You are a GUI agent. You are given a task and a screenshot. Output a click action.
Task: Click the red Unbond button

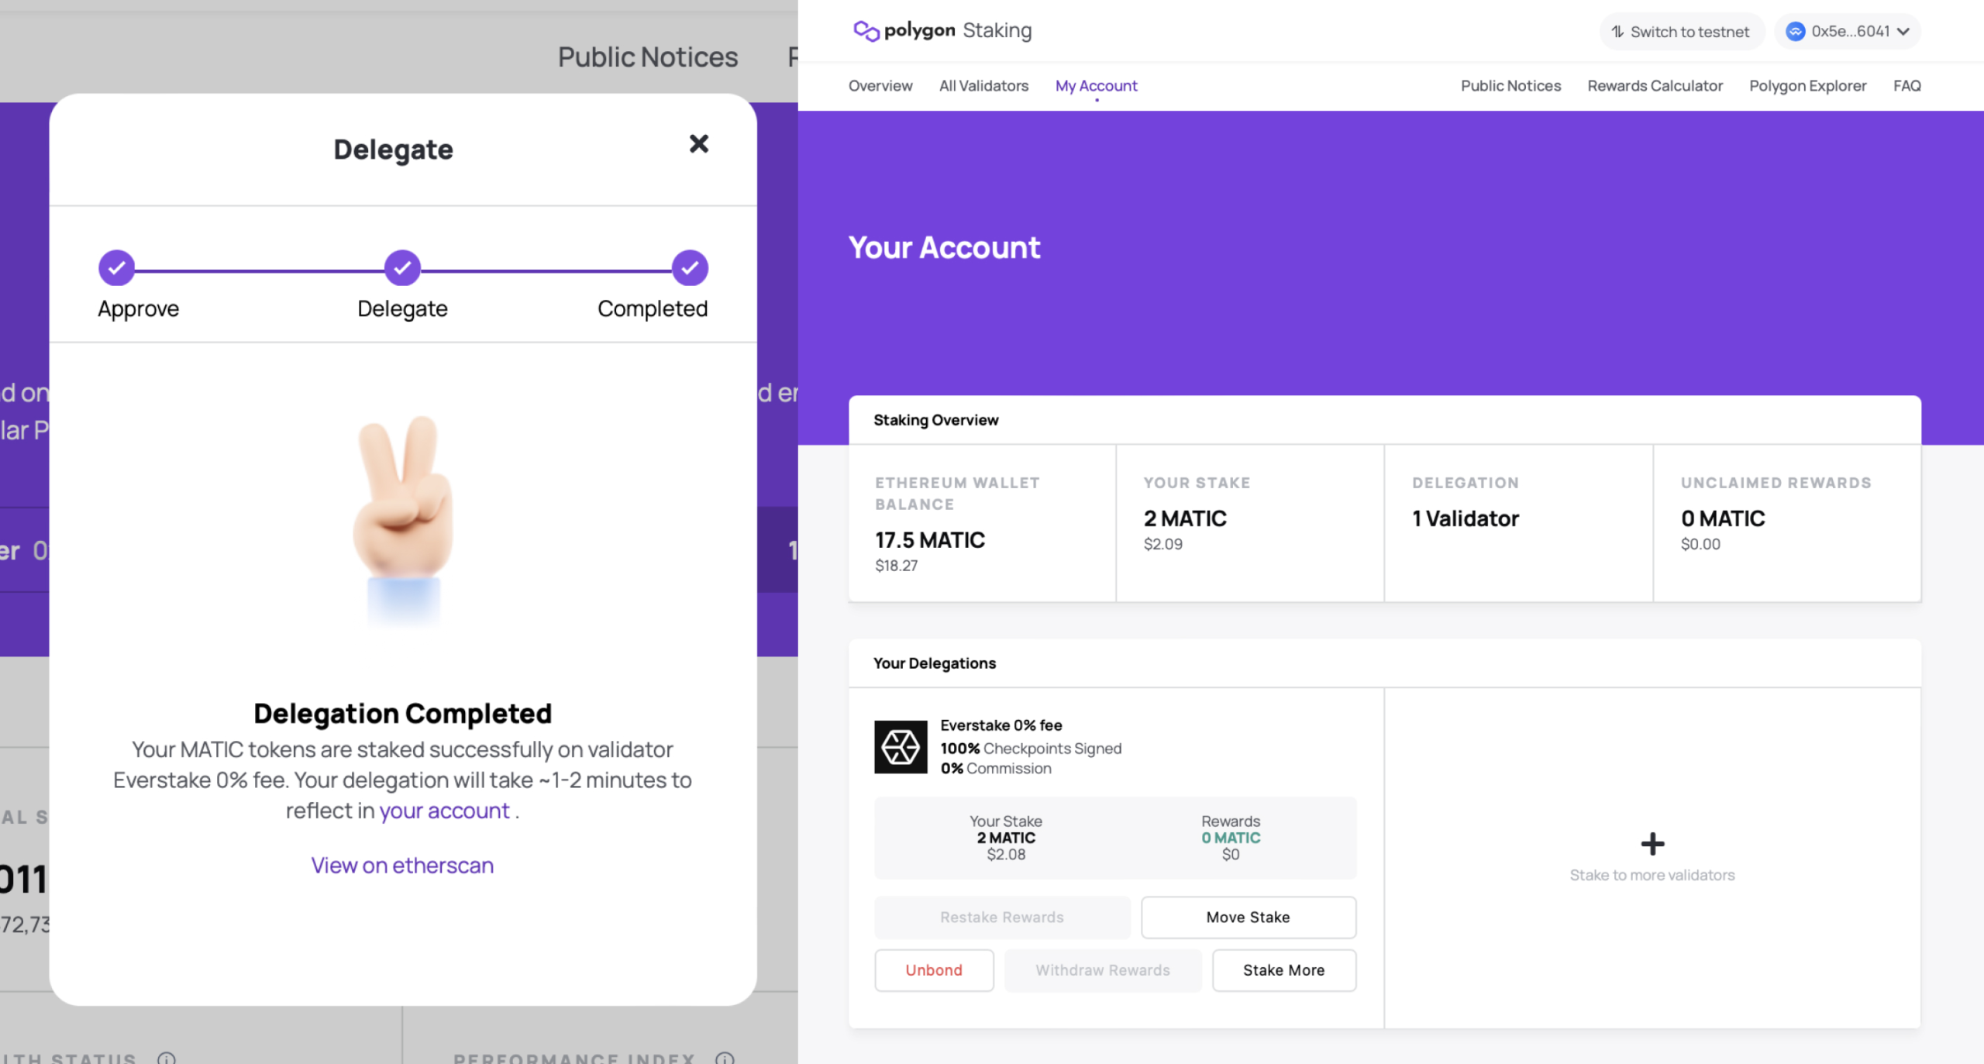(x=934, y=970)
